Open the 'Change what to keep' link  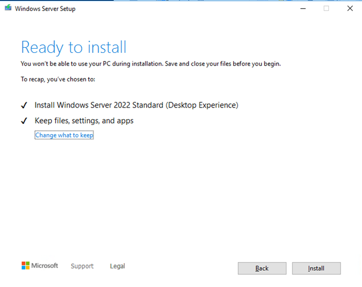(x=64, y=135)
